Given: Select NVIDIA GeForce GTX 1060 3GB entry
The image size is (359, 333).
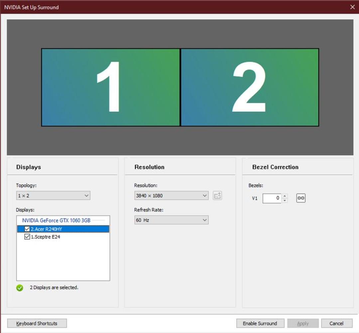Looking at the screenshot, I should [56, 221].
